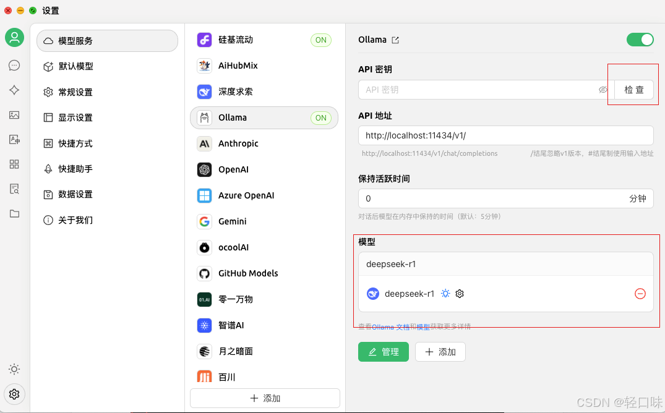
Task: Click the green 管理 models button
Action: [x=384, y=352]
